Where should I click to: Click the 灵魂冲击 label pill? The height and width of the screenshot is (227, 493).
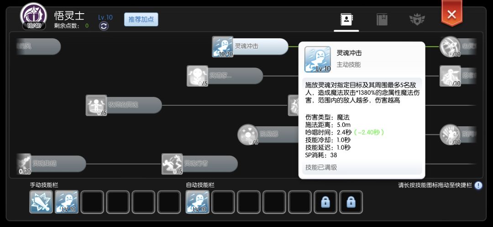[261, 46]
